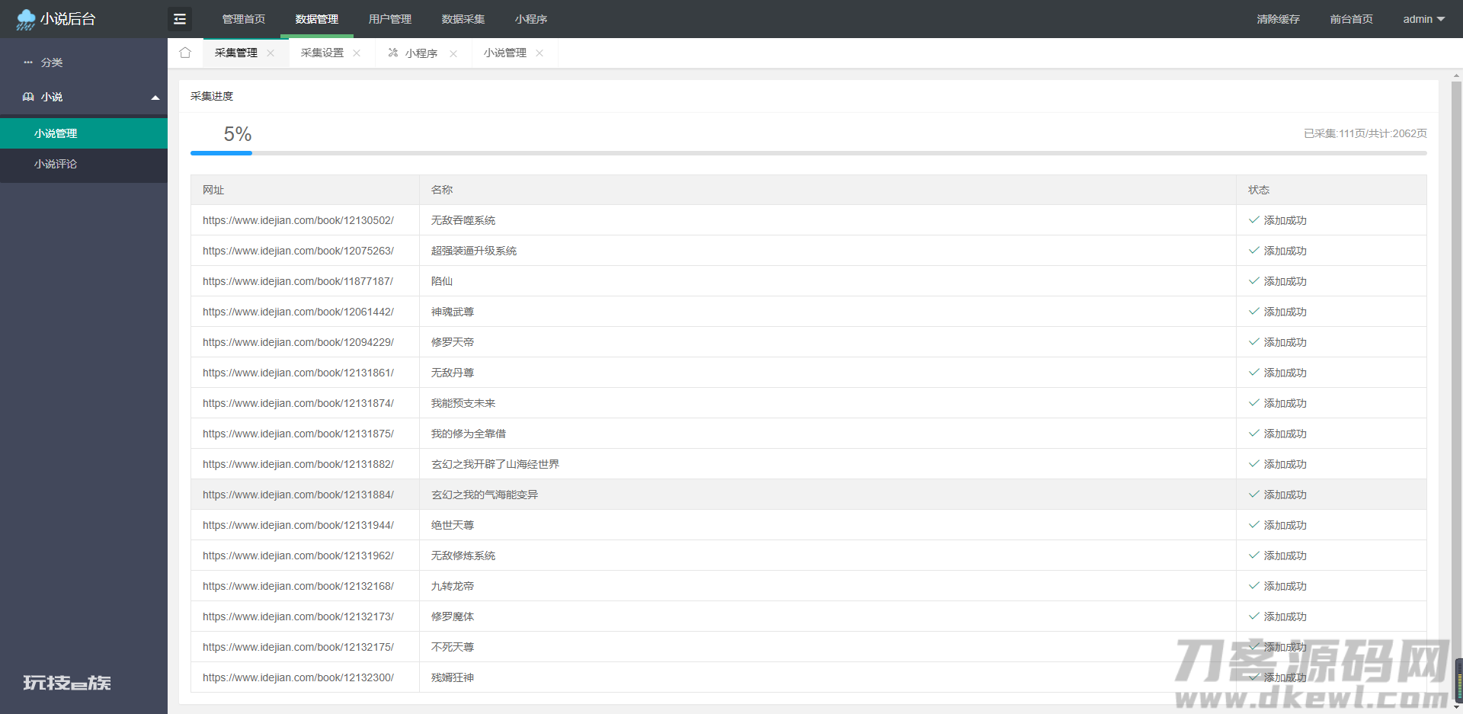Open 分类 in the sidebar
Viewport: 1463px width, 714px height.
pyautogui.click(x=84, y=62)
